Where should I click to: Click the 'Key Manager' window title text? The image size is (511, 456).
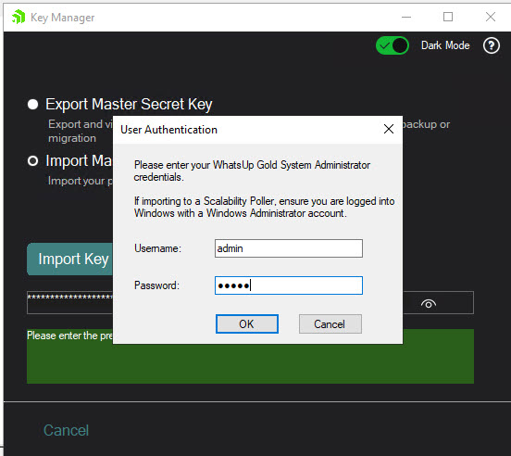pos(63,18)
